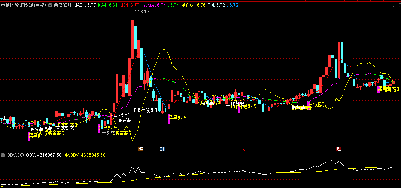Open the red $ event marker
This screenshot has height=188, width=401.
click(x=244, y=149)
